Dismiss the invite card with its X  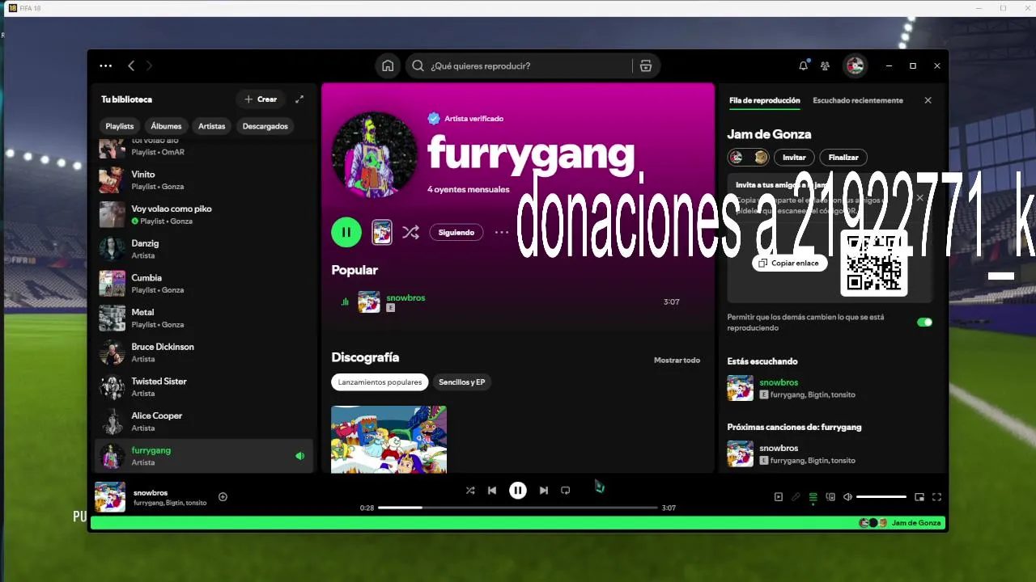point(919,197)
